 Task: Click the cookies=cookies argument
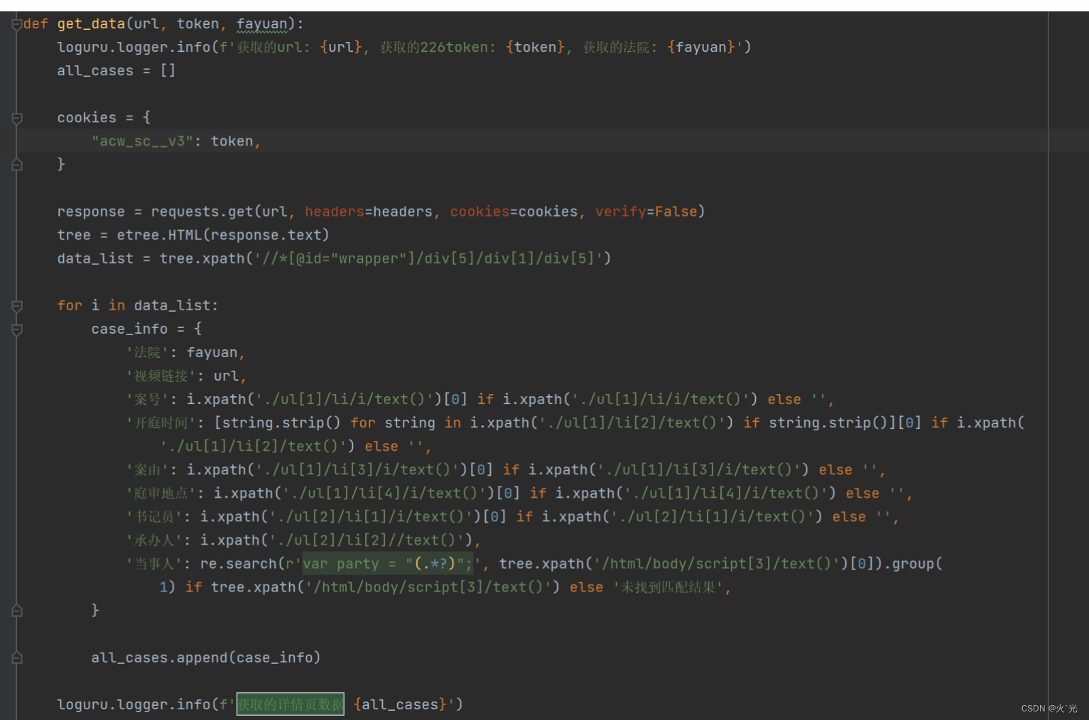514,212
